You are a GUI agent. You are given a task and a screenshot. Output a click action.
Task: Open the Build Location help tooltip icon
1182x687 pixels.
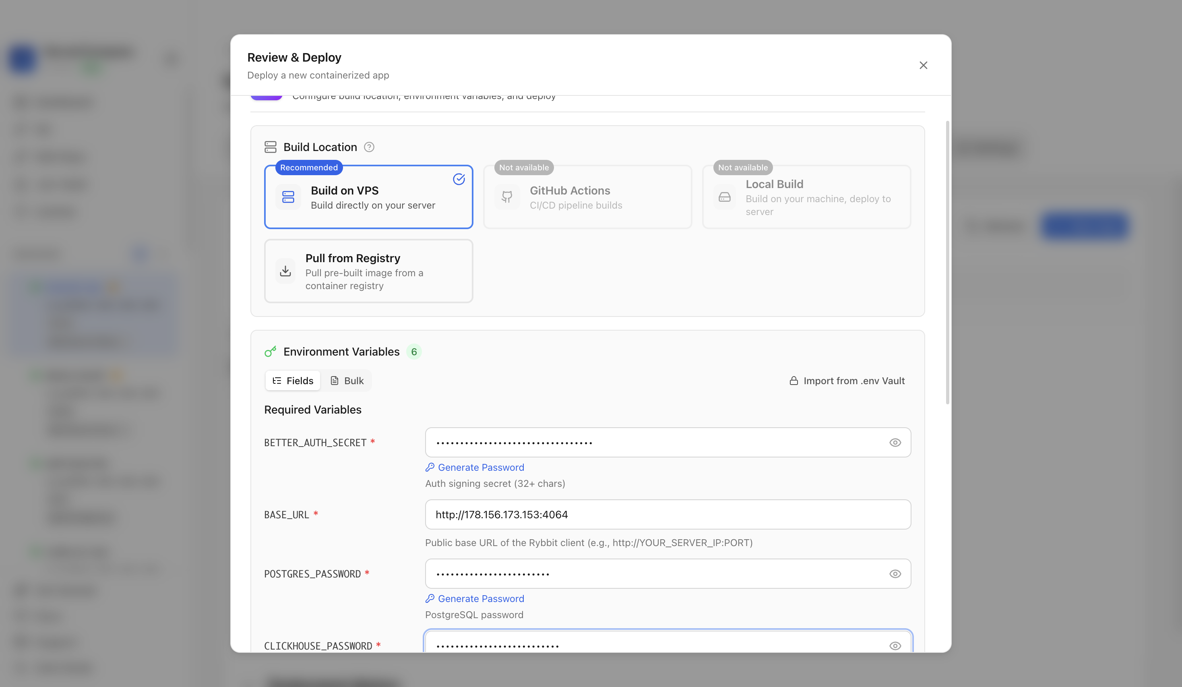(x=369, y=147)
